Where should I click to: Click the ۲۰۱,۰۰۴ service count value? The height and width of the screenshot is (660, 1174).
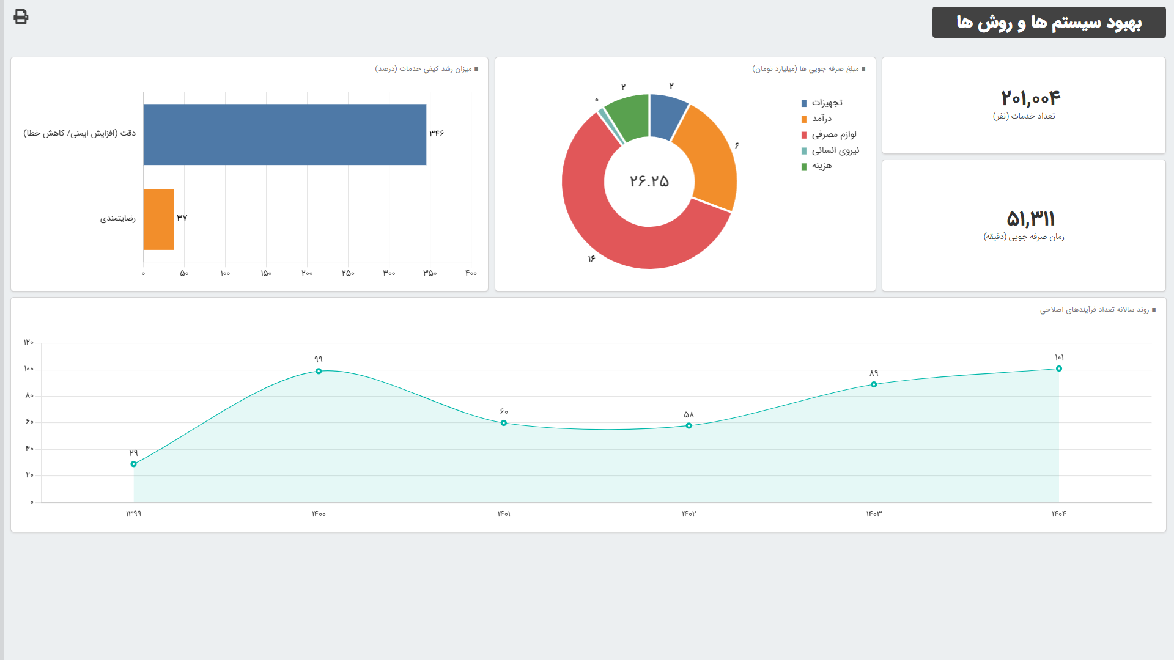(1030, 98)
